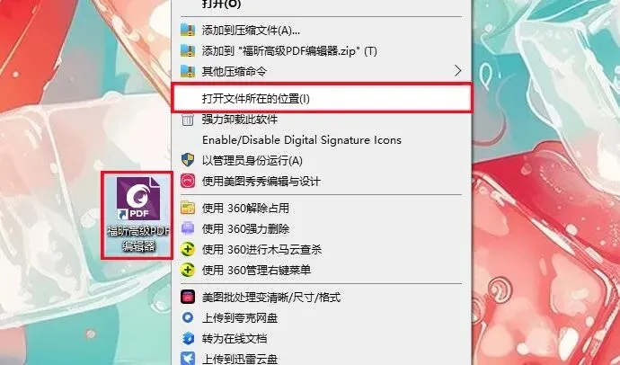Click the red 美图秀秀 icon

pyautogui.click(x=188, y=181)
